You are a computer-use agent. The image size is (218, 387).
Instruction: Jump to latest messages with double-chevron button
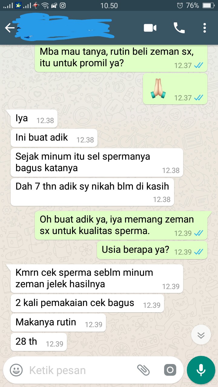(x=201, y=335)
